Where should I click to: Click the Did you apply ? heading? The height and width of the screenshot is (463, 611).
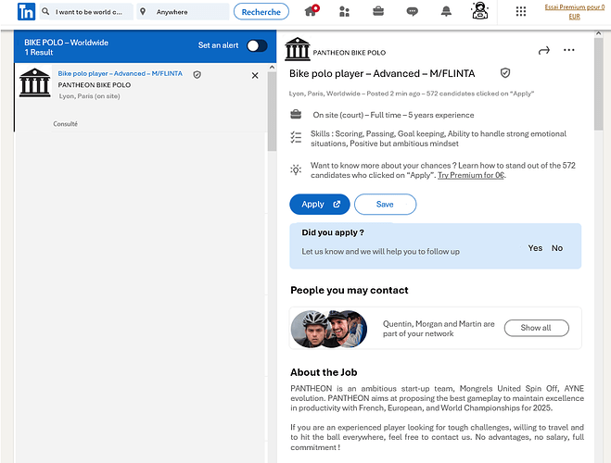[333, 232]
